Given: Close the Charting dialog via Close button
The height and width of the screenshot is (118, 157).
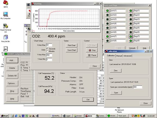Looking at the screenshot, I should (95, 66).
